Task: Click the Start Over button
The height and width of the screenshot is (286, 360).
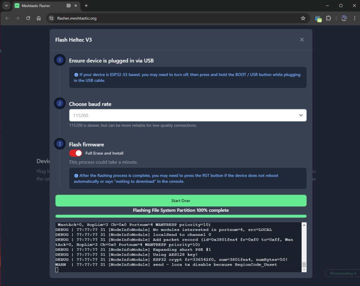Action: click(x=181, y=201)
